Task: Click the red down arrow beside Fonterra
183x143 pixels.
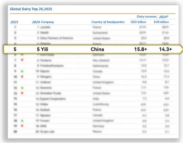Action: pyautogui.click(x=22, y=60)
